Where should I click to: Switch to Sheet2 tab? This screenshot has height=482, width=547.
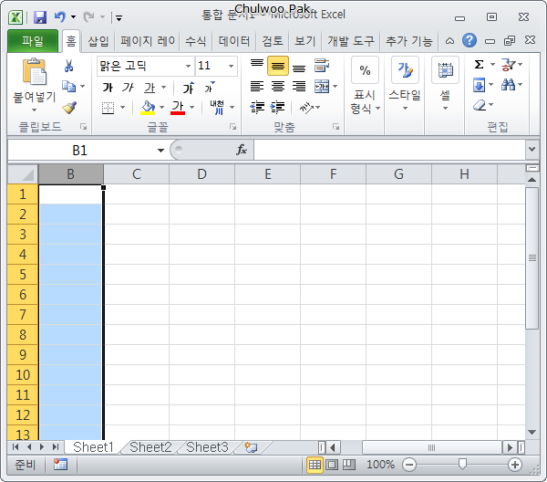pyautogui.click(x=150, y=447)
